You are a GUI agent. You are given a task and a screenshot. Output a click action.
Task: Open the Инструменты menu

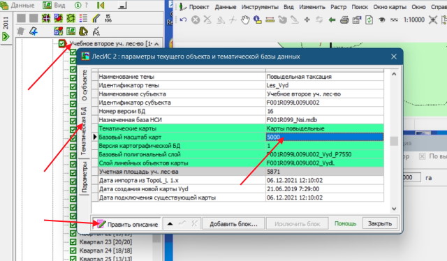click(x=260, y=7)
